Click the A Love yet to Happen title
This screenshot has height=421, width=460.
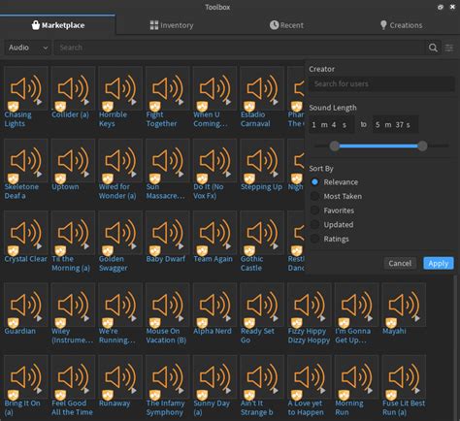[x=306, y=407]
